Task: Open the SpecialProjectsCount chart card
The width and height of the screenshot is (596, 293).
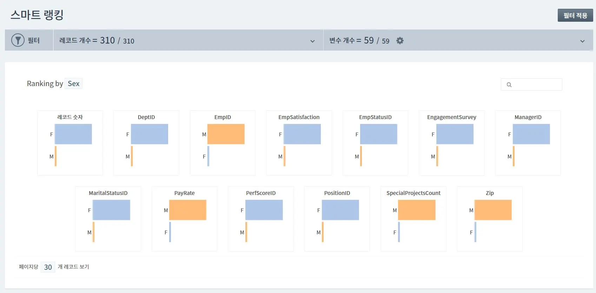Action: (413, 219)
